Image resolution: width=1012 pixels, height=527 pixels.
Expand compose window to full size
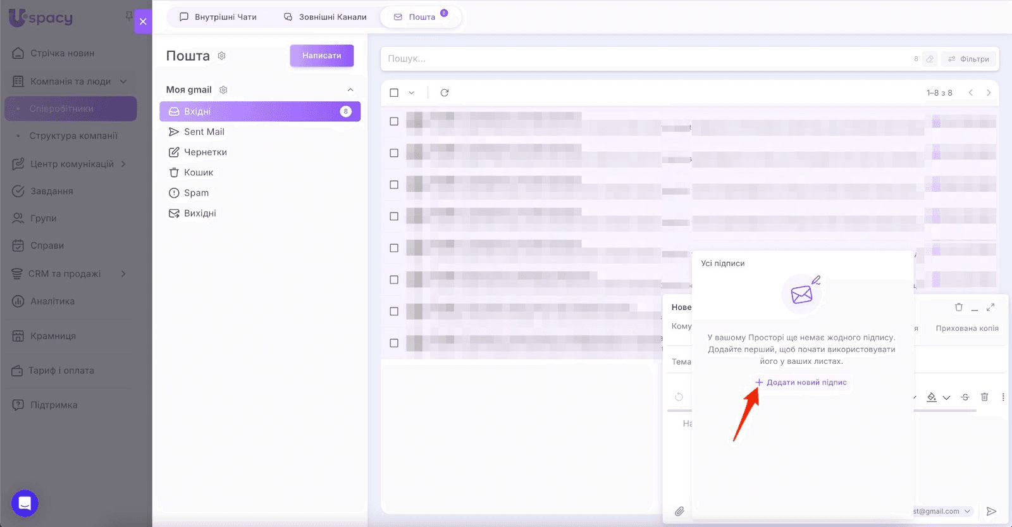[990, 307]
